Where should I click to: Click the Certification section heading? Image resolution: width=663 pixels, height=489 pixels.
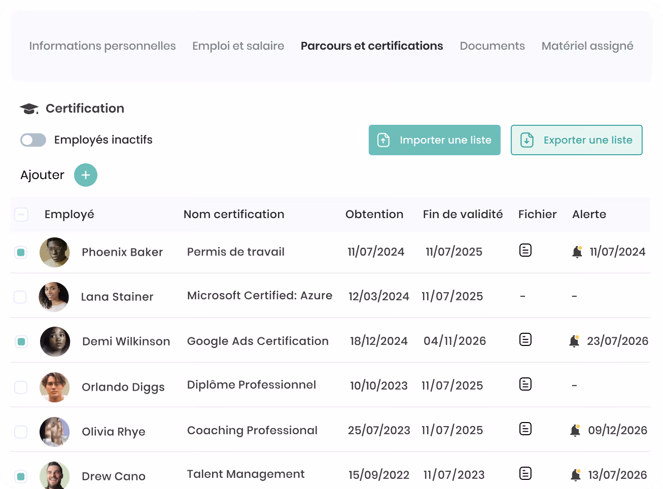tap(85, 109)
